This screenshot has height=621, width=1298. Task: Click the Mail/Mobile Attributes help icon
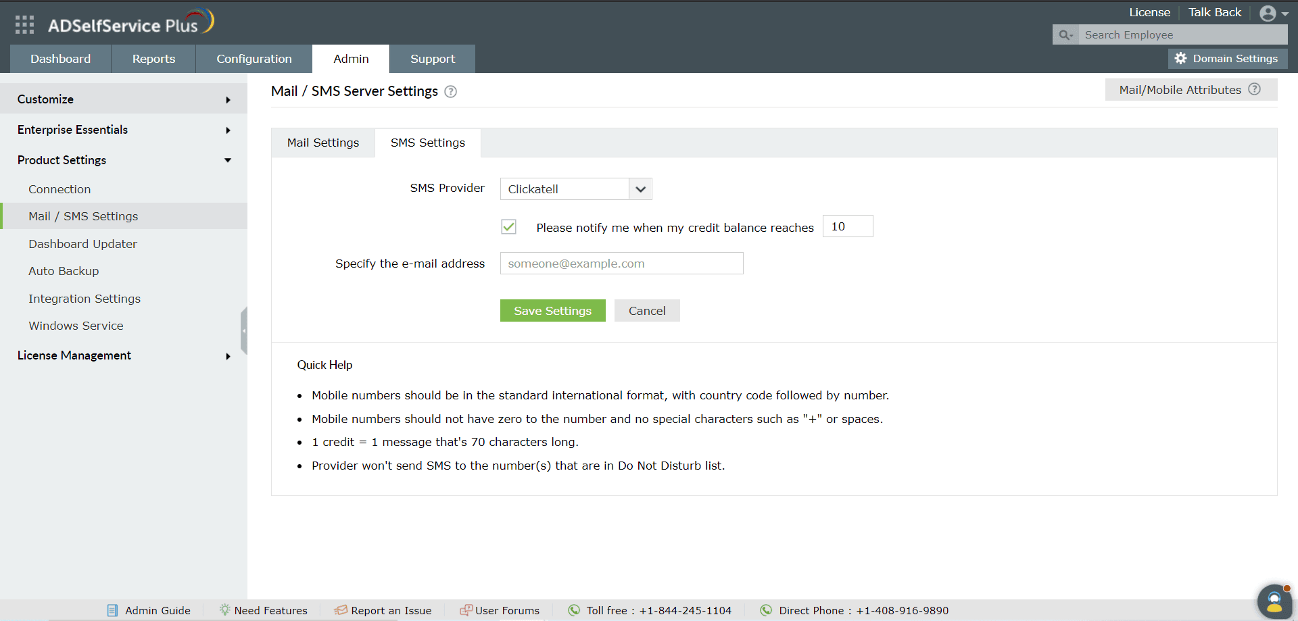point(1255,89)
